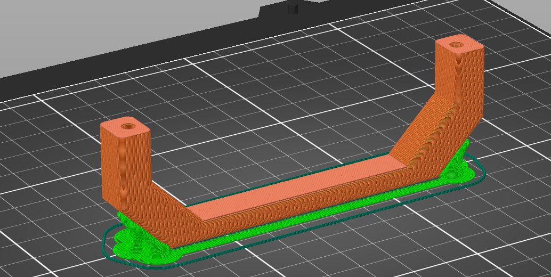The image size is (551, 277).
Task: Click the small dark notch at bed's back edge
Action: click(x=291, y=9)
